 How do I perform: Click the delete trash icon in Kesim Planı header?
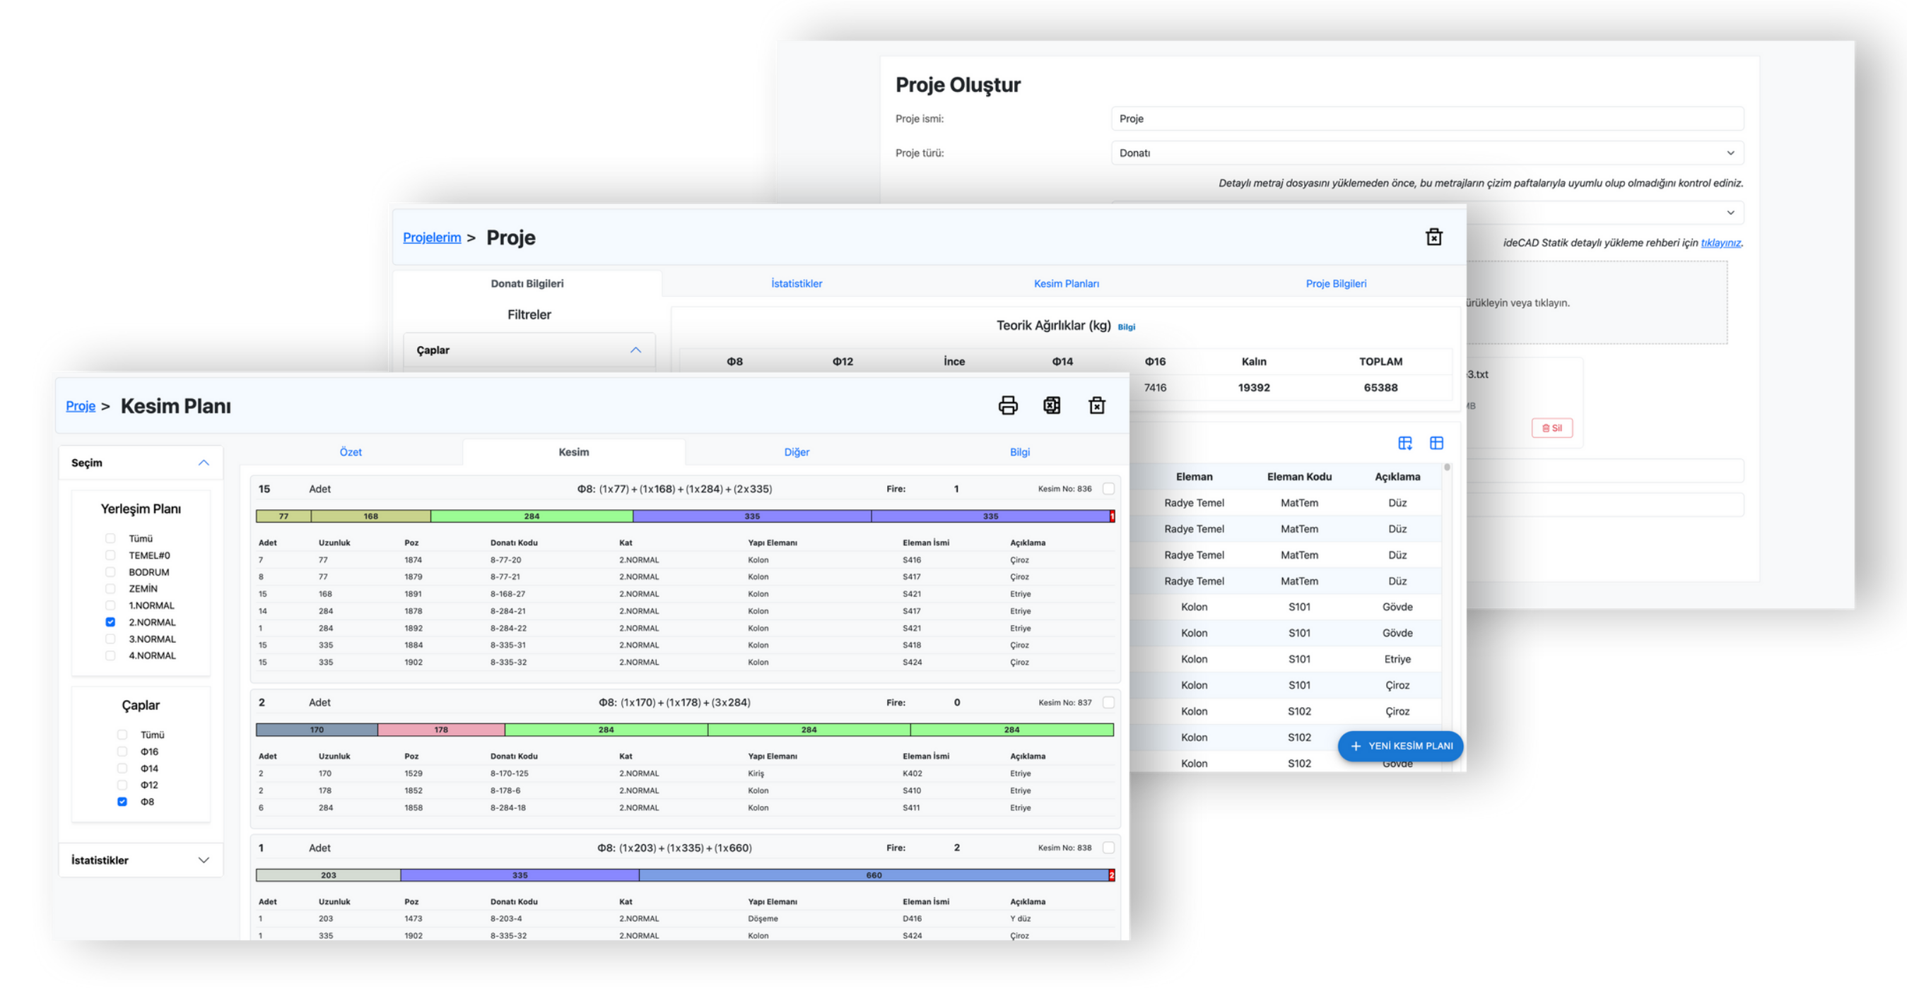coord(1096,405)
